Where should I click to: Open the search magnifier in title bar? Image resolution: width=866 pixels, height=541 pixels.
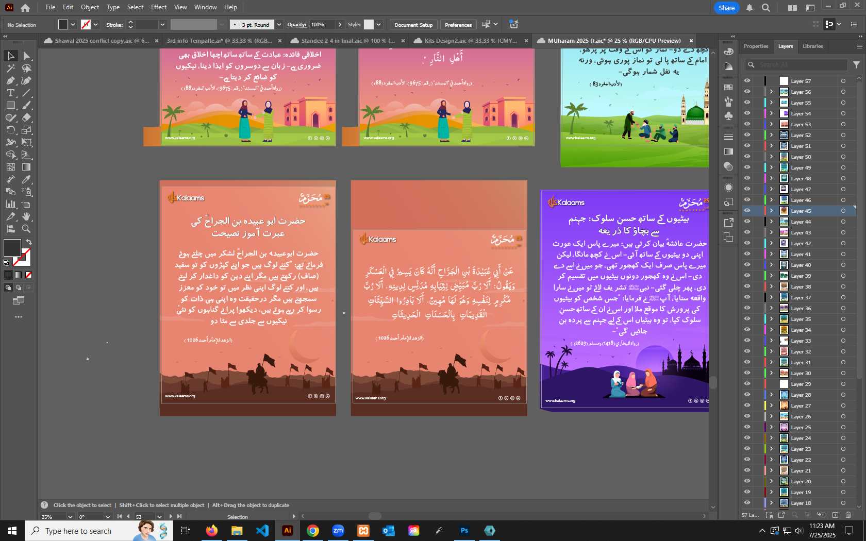[x=766, y=8]
